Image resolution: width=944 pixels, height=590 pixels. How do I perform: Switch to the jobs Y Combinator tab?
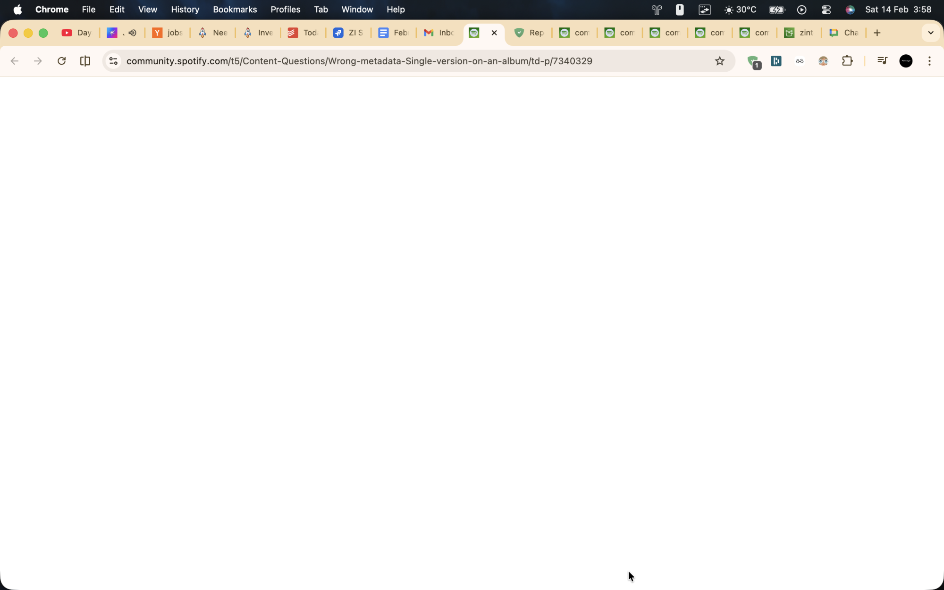168,33
